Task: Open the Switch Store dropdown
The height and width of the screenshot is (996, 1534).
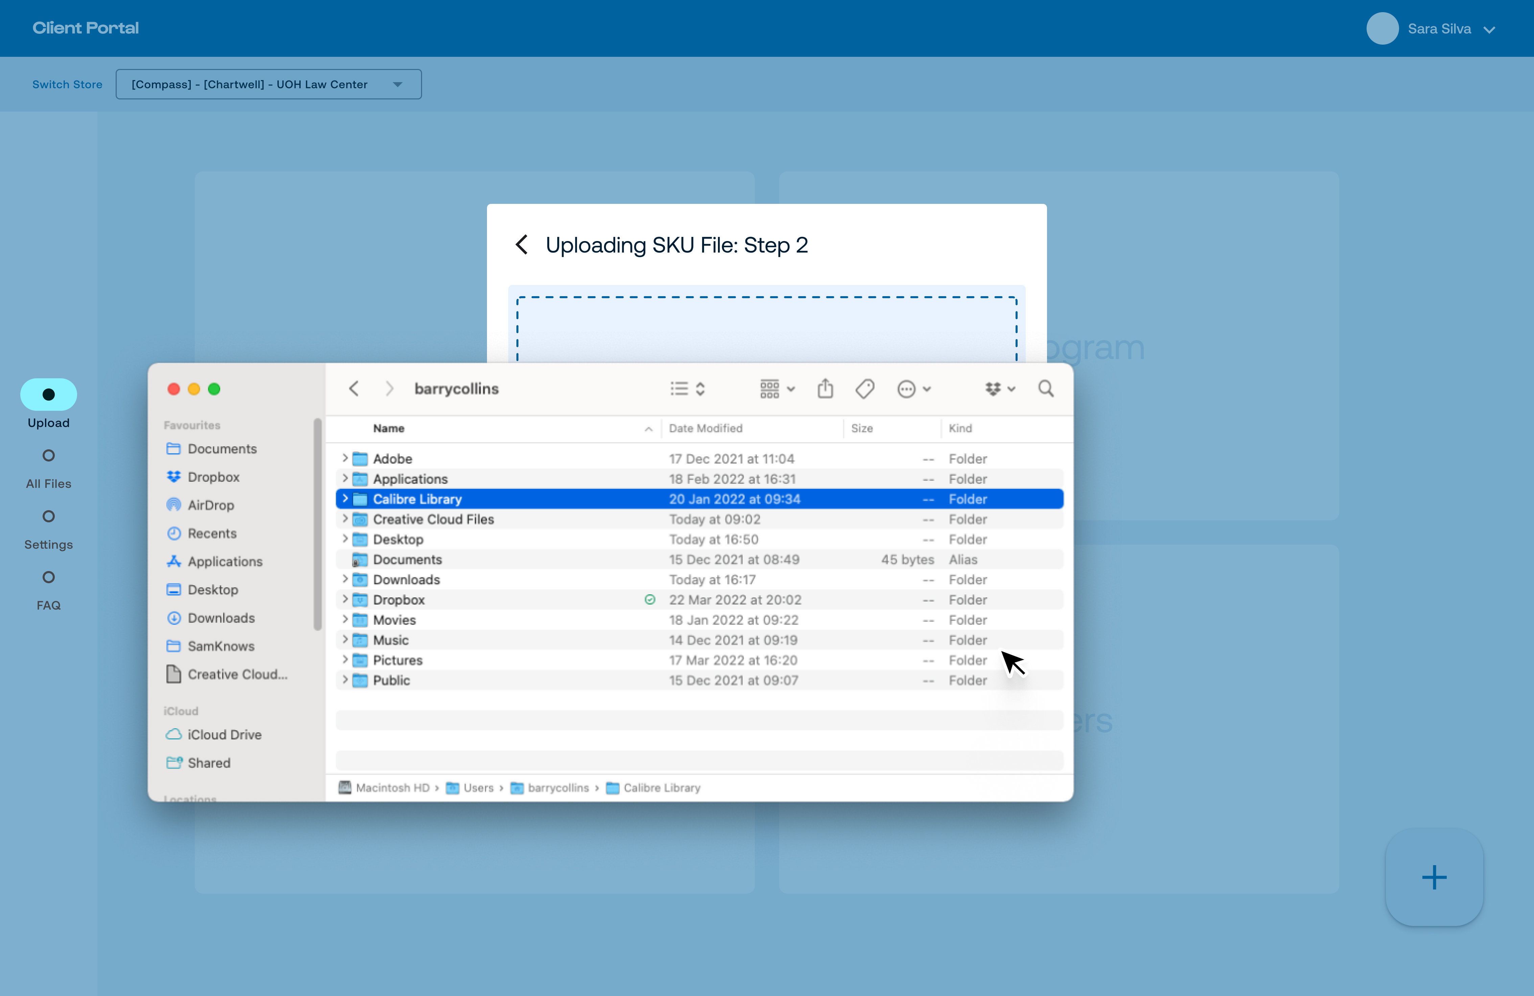Action: click(268, 85)
